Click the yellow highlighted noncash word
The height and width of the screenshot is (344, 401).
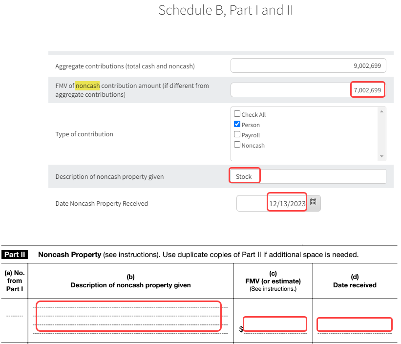pyautogui.click(x=87, y=86)
